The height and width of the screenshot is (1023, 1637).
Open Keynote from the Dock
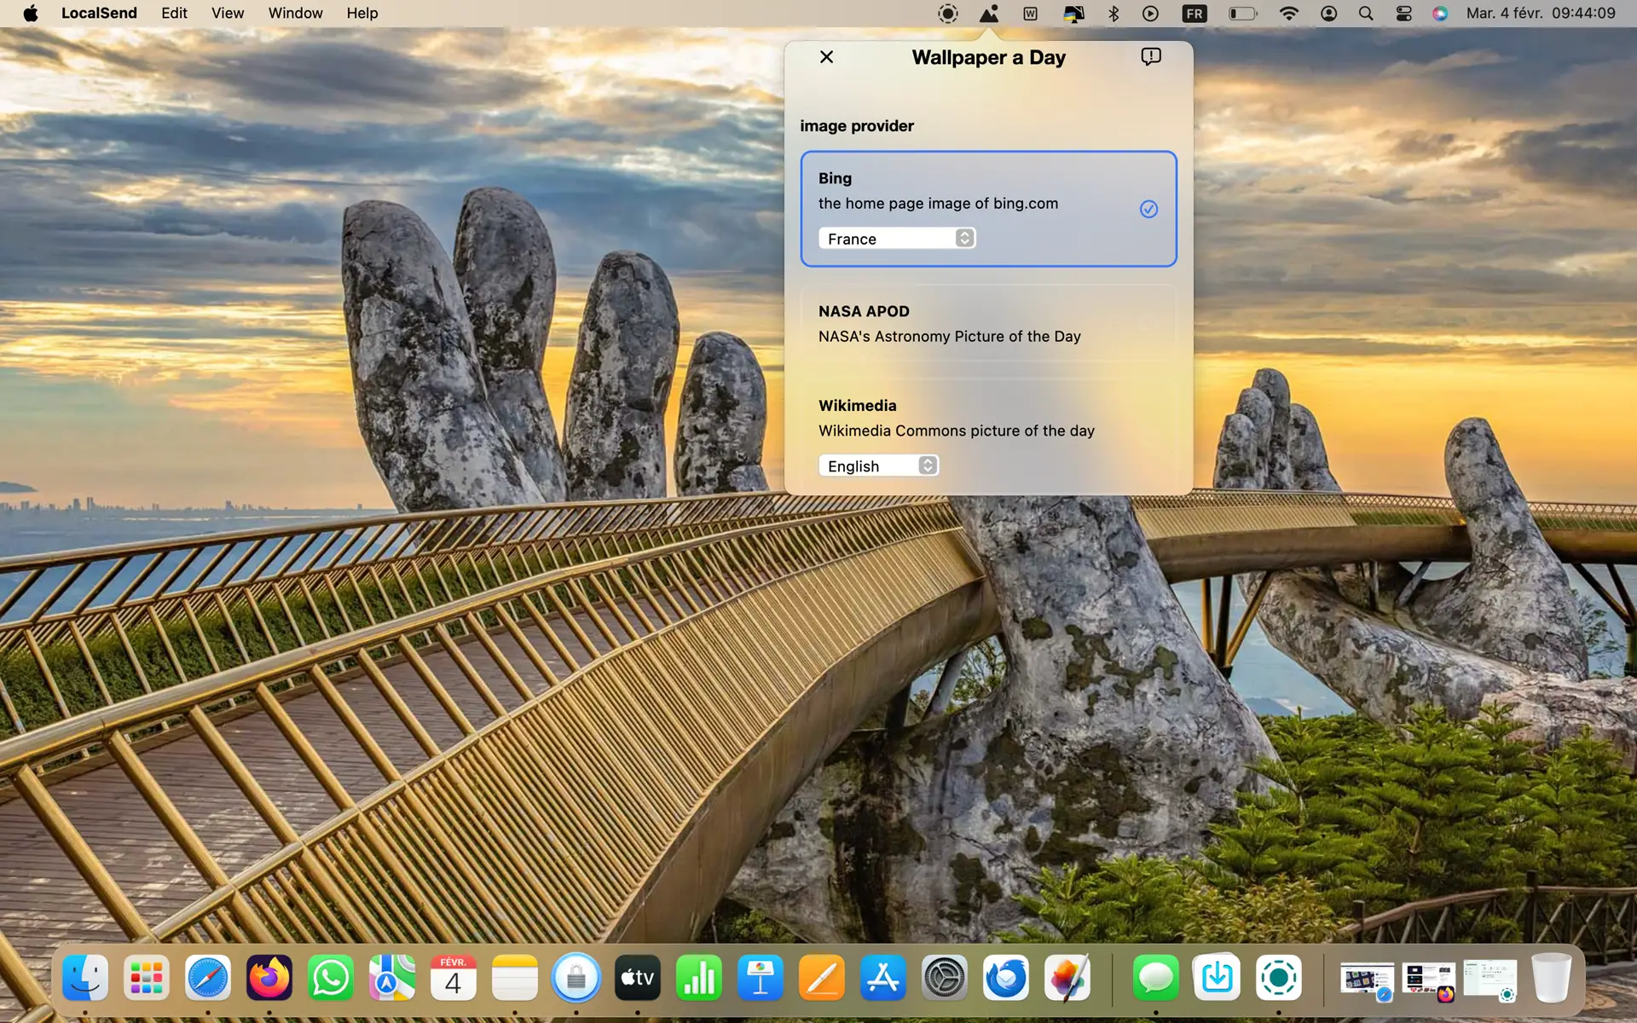761,977
